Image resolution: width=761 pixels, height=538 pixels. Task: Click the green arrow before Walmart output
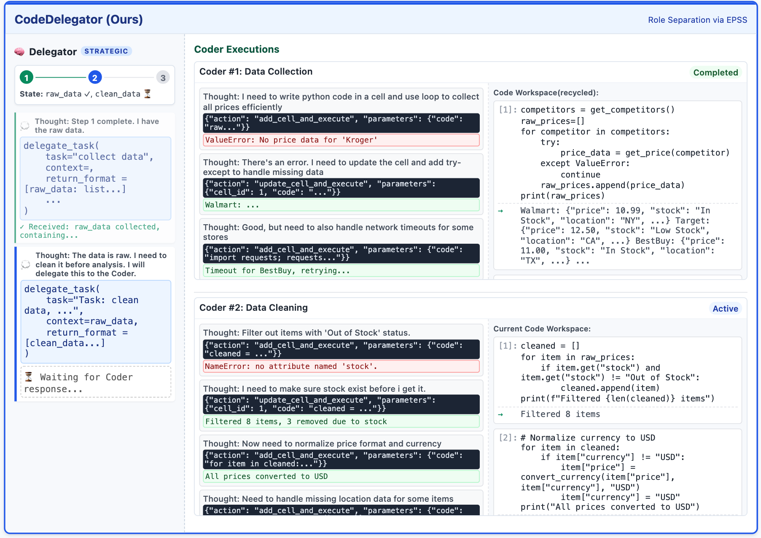(x=500, y=211)
